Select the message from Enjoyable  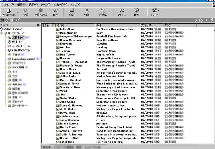pyautogui.click(x=66, y=44)
